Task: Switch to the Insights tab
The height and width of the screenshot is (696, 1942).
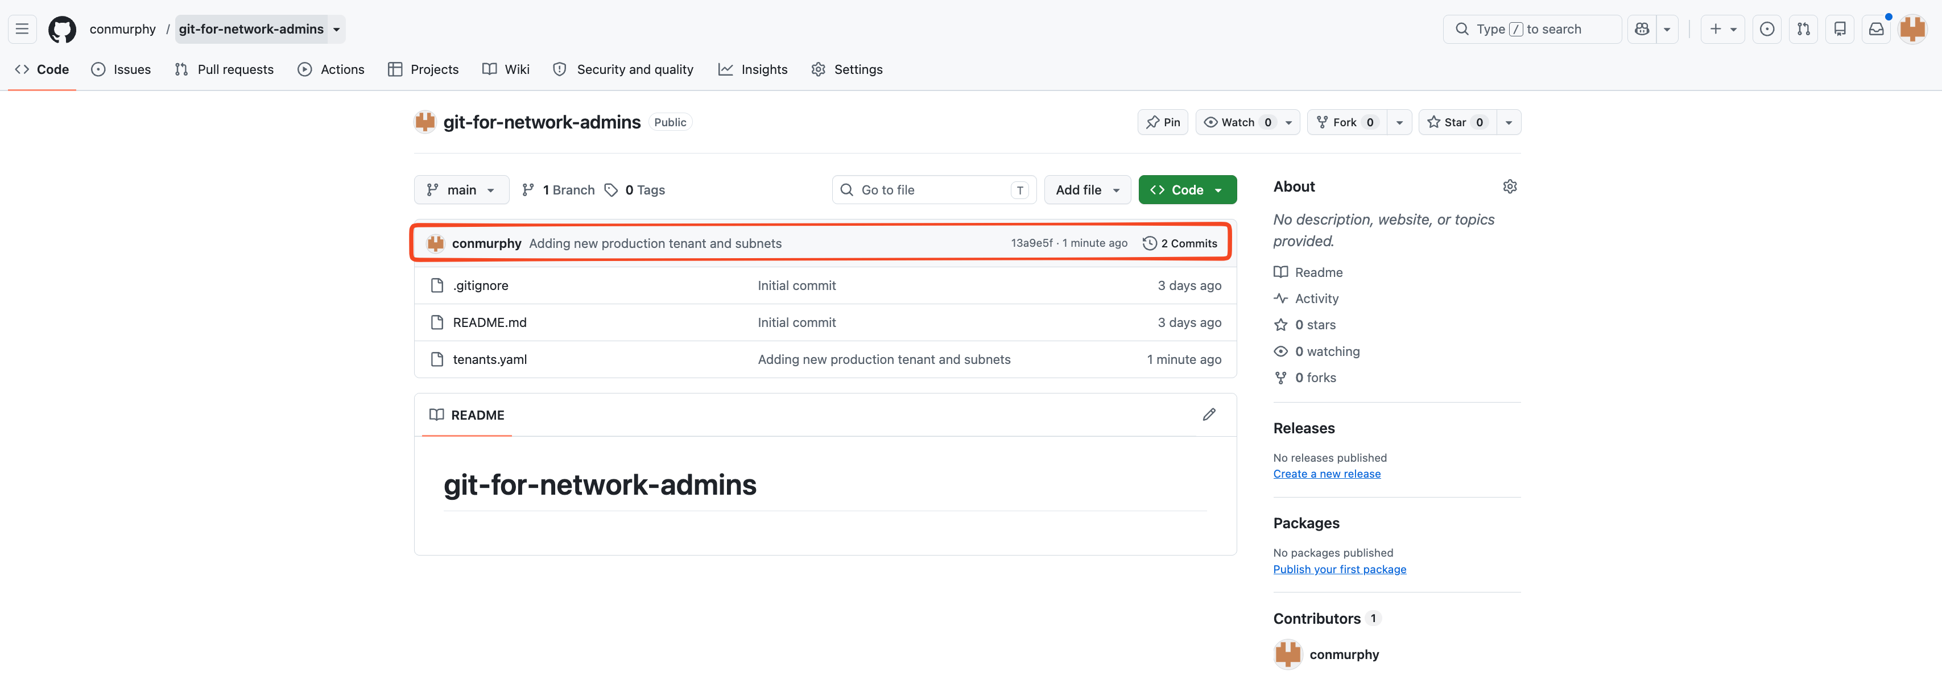Action: point(753,69)
